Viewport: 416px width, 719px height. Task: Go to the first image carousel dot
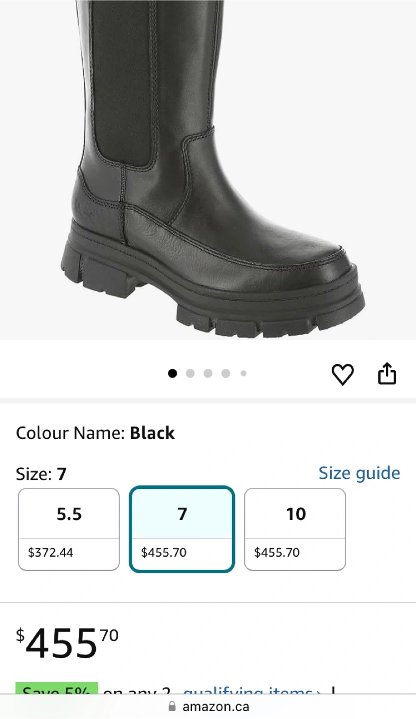(x=173, y=373)
